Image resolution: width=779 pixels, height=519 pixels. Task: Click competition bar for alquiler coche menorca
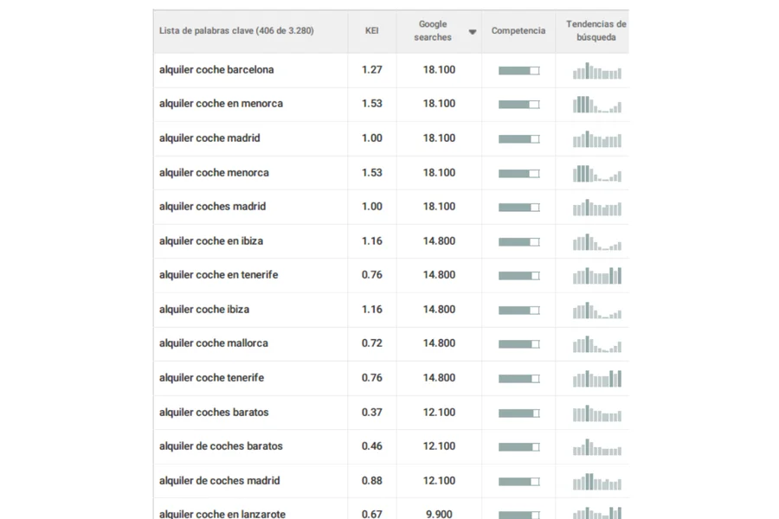(x=518, y=174)
